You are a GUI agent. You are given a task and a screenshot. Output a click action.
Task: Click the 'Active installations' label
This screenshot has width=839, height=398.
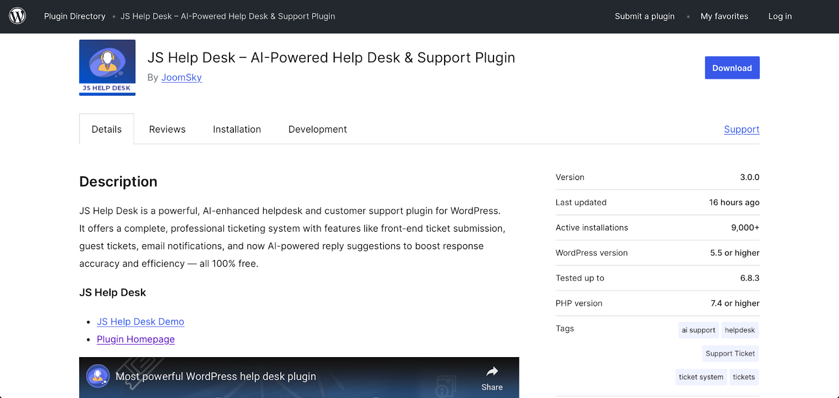pyautogui.click(x=592, y=228)
